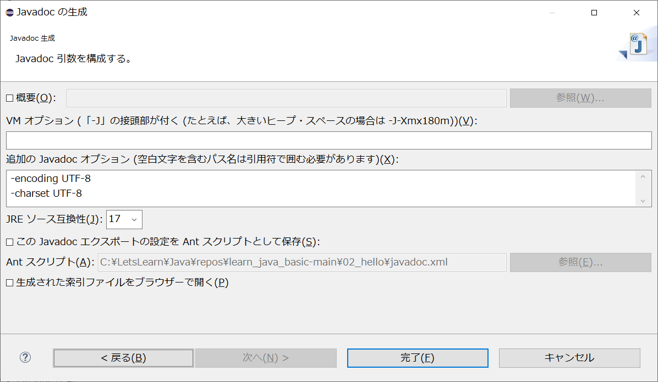Click the Eclipse logo in the title bar
658x382 pixels.
point(9,12)
